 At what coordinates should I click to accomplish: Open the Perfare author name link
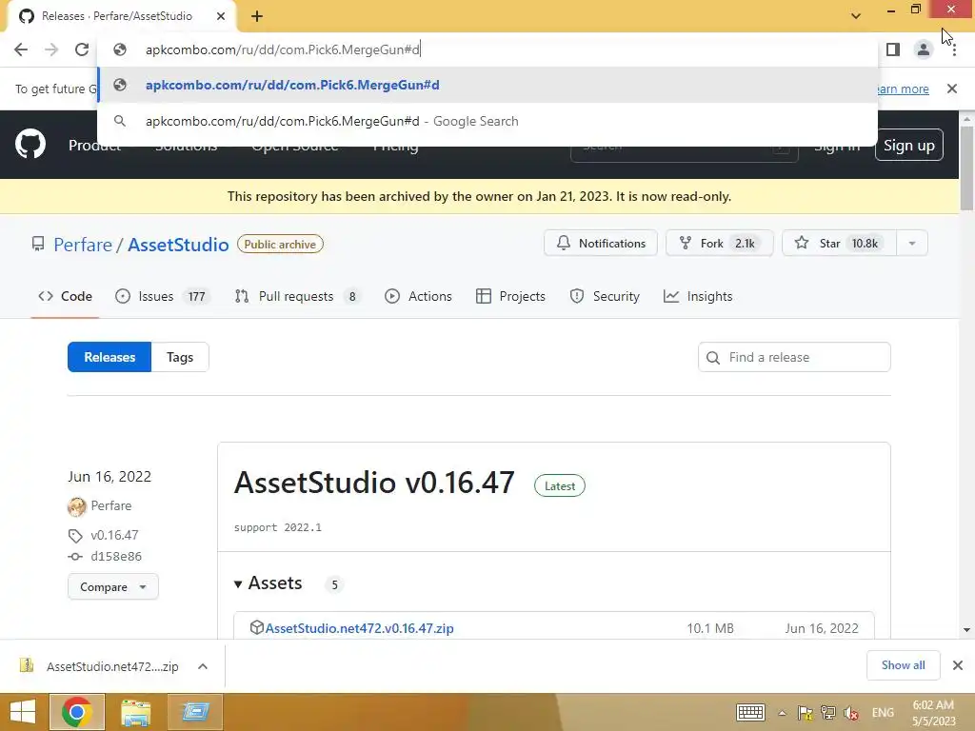[111, 505]
